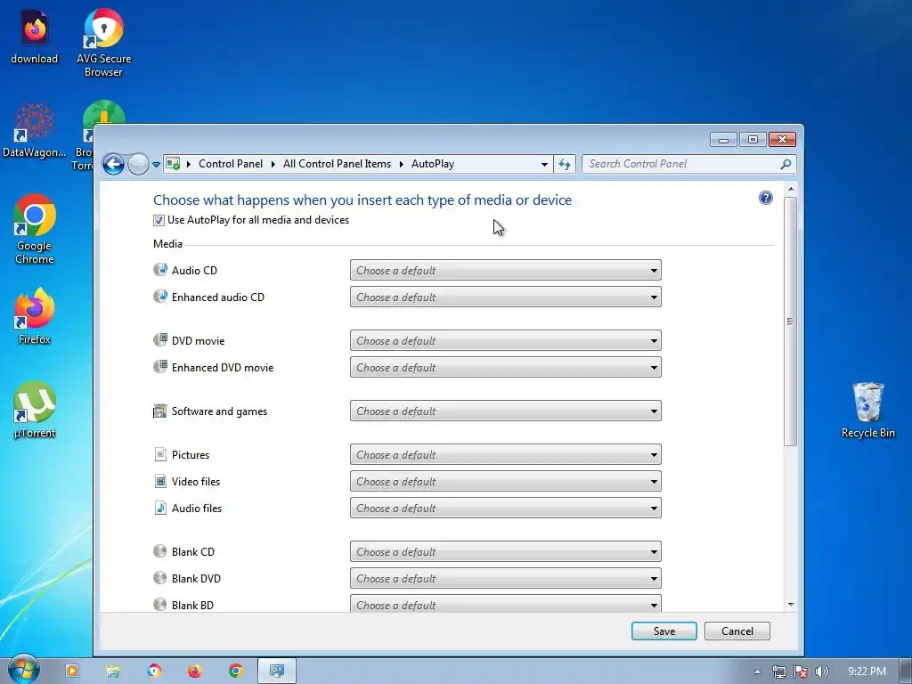The height and width of the screenshot is (684, 912).
Task: Click the AVG Secure Browser taskbar icon
Action: click(153, 671)
